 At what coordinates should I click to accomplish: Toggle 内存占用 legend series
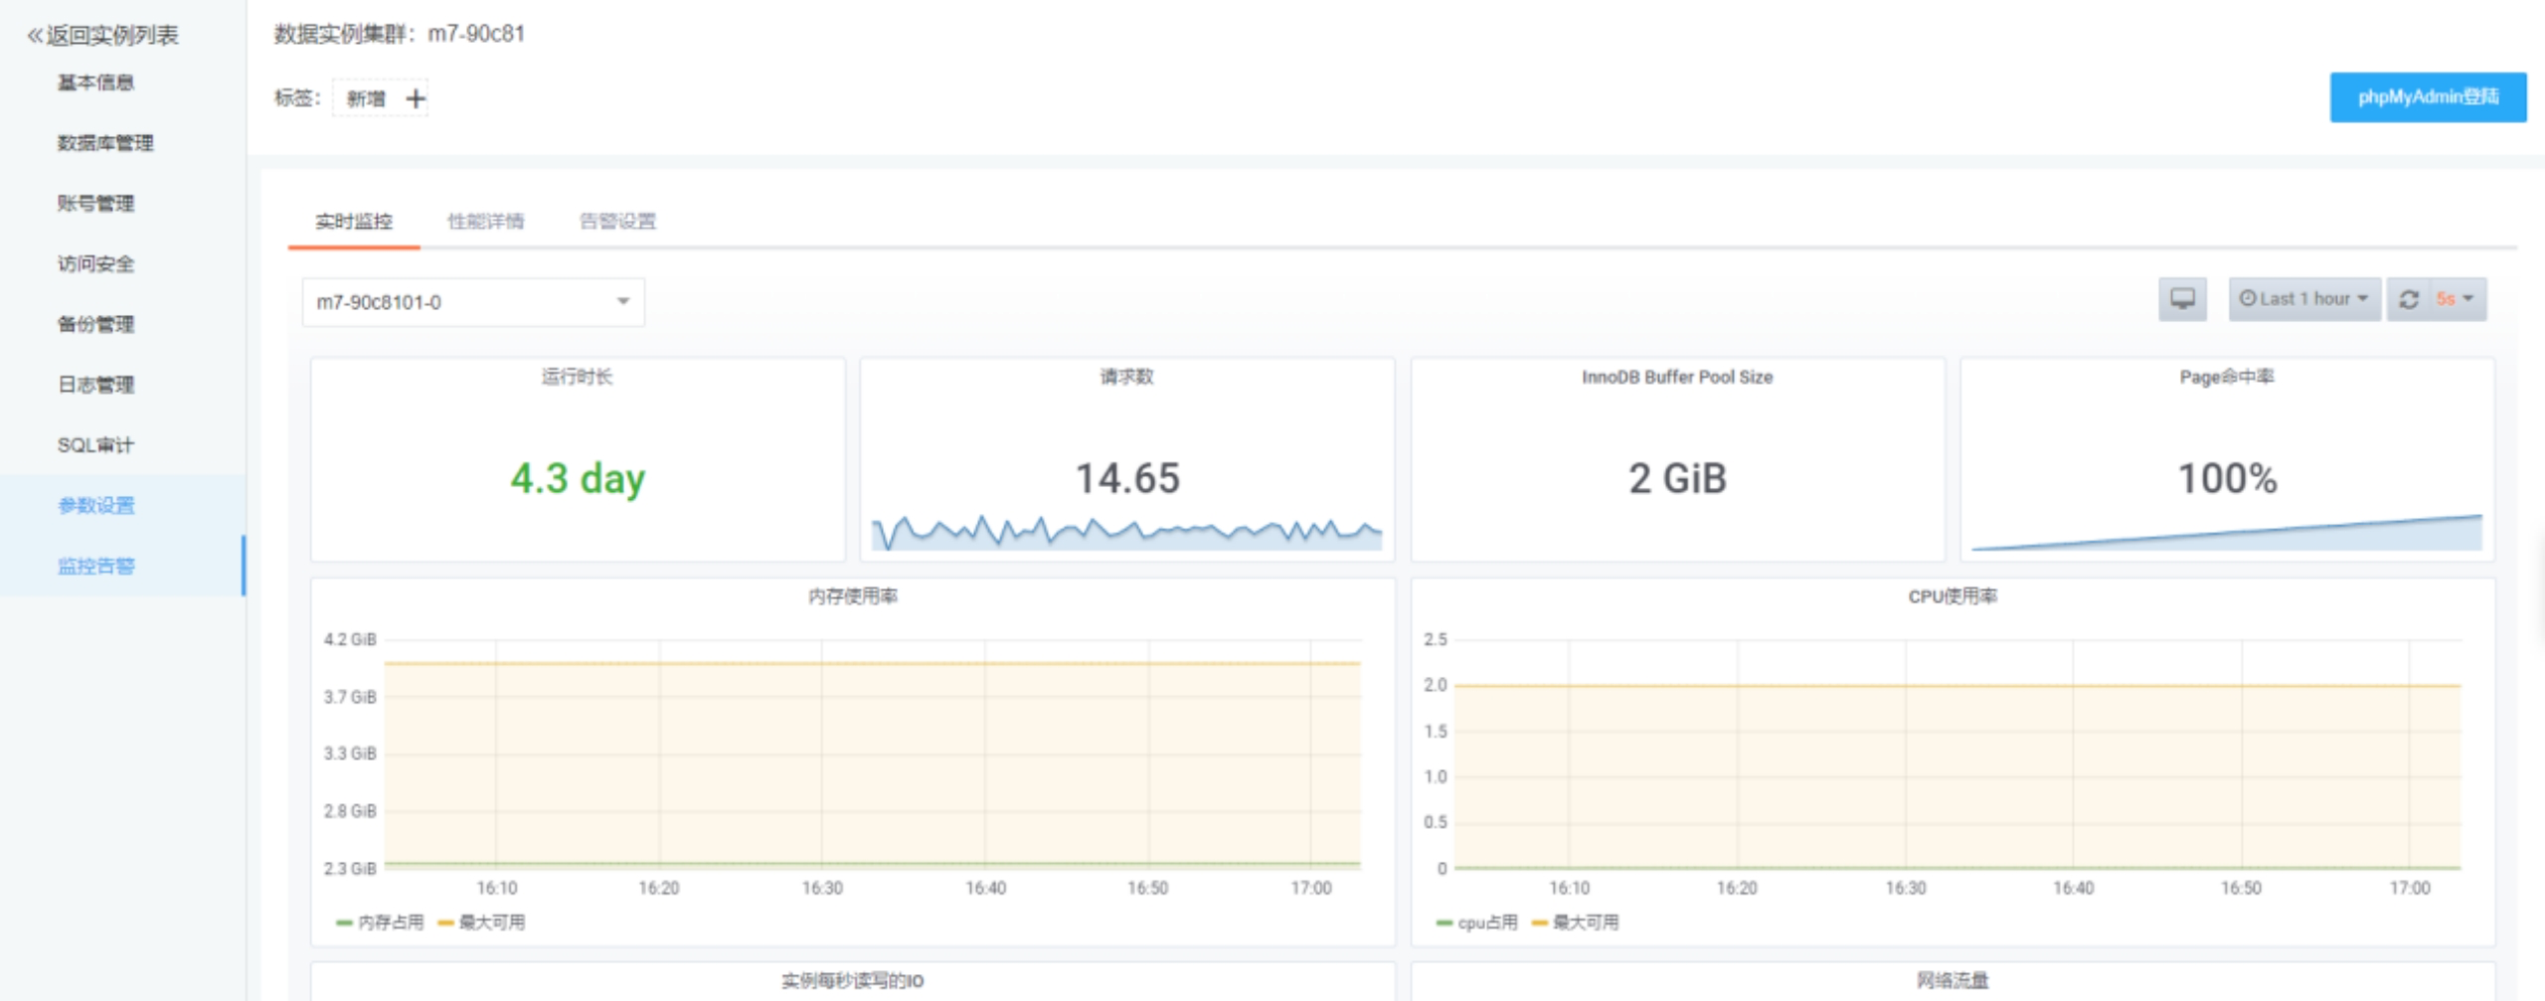click(381, 922)
